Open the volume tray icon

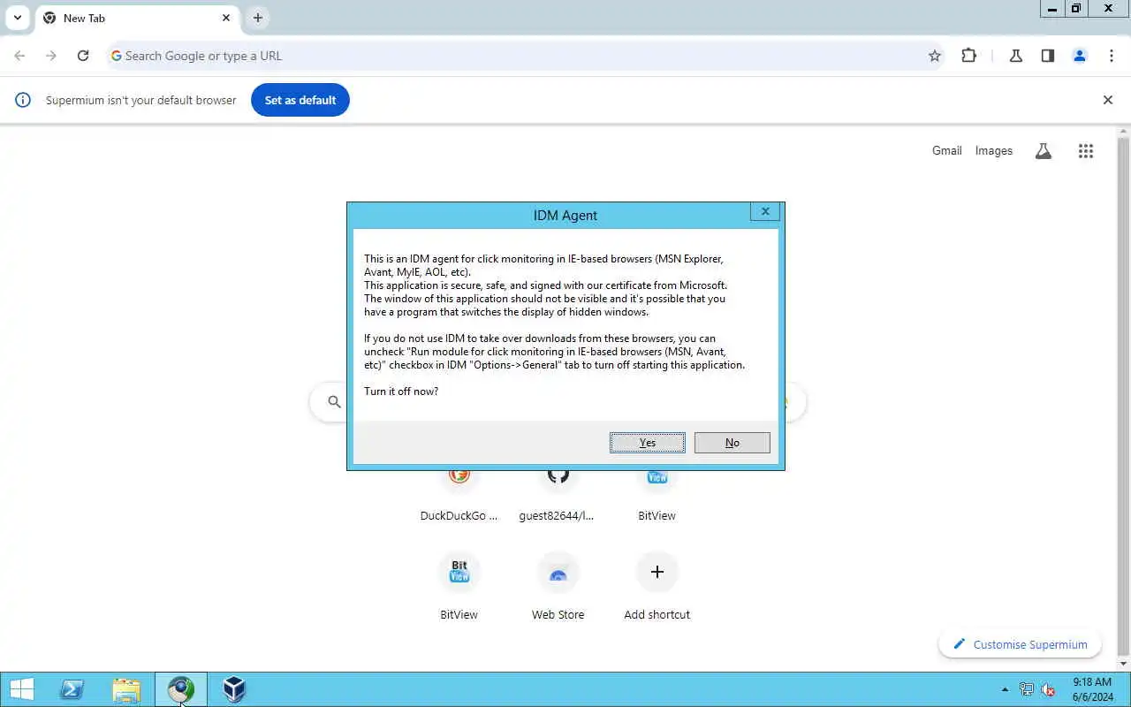1048,689
